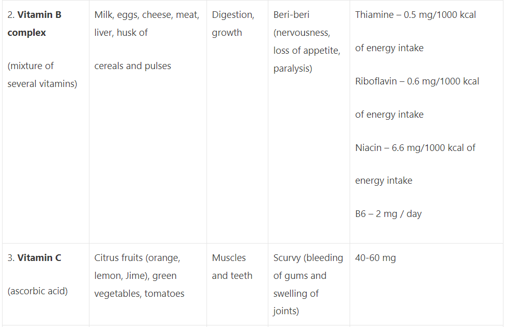505x327 pixels.
Task: Click the "cereals and pulses" text
Action: coord(132,66)
